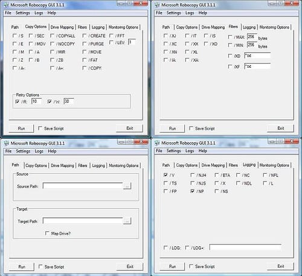Open Logging tab in the Path window

(x=98, y=166)
